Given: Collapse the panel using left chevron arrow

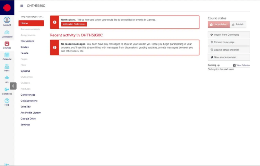Looking at the screenshot, I should (13, 86).
